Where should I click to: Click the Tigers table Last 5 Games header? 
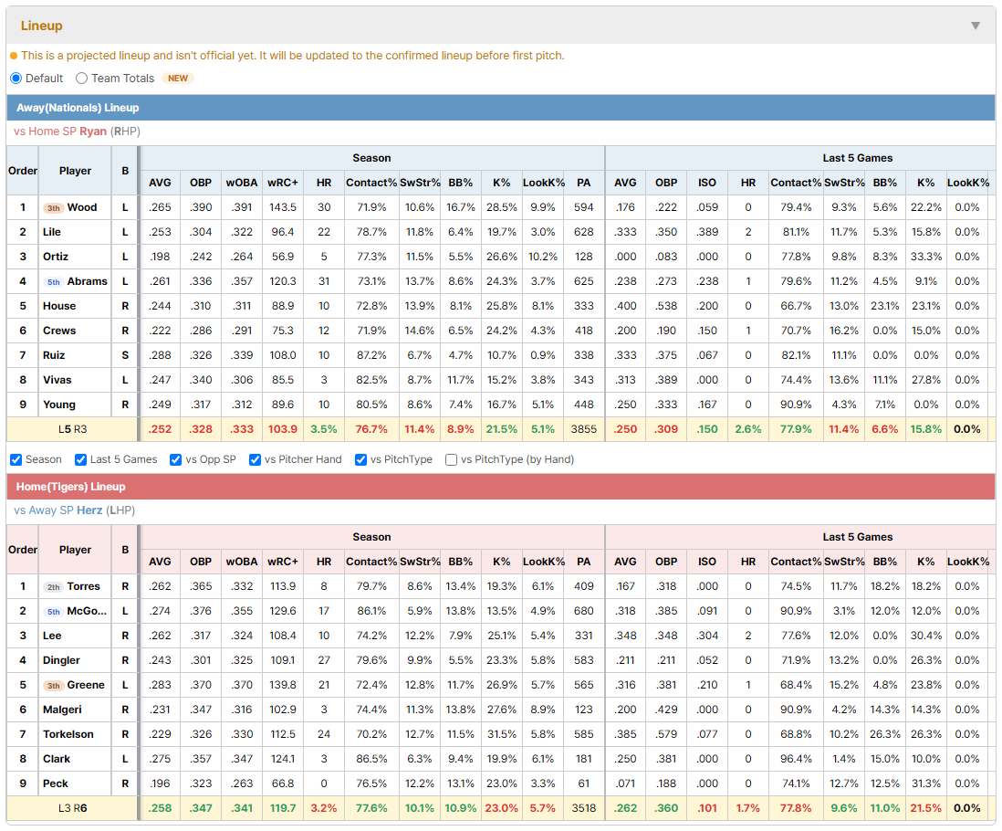coord(858,537)
